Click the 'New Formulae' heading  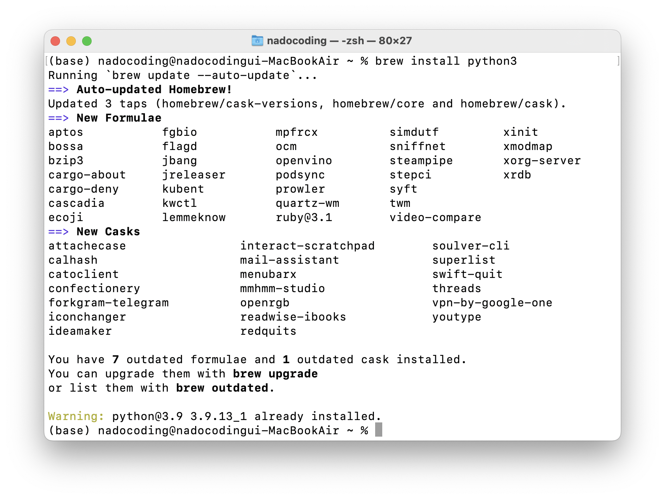(119, 118)
